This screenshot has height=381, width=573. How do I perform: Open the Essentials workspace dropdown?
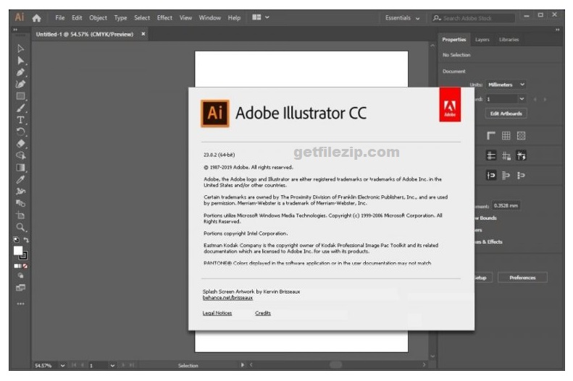pyautogui.click(x=402, y=18)
